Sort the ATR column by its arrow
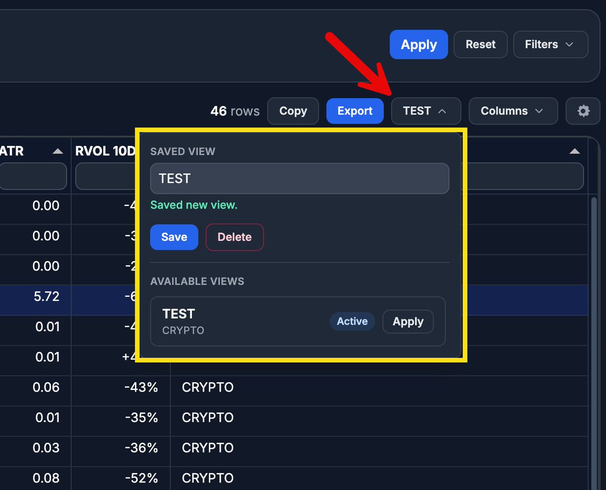Viewport: 606px width, 490px height. [x=58, y=151]
